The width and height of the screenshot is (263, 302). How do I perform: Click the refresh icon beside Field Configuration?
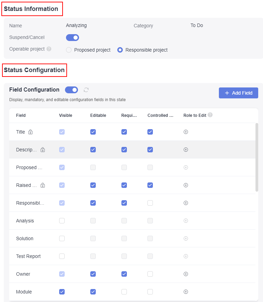(x=86, y=90)
